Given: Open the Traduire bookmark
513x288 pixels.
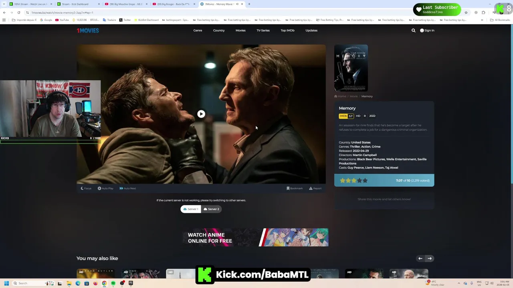Looking at the screenshot, I should point(109,20).
